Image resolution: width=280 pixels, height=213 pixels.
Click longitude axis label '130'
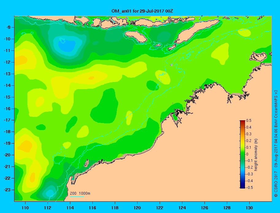pos(249,208)
